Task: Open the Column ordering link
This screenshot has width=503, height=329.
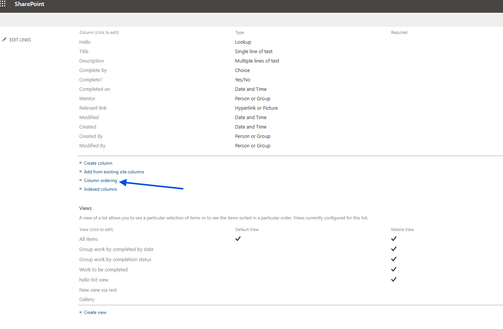Action: [100, 181]
